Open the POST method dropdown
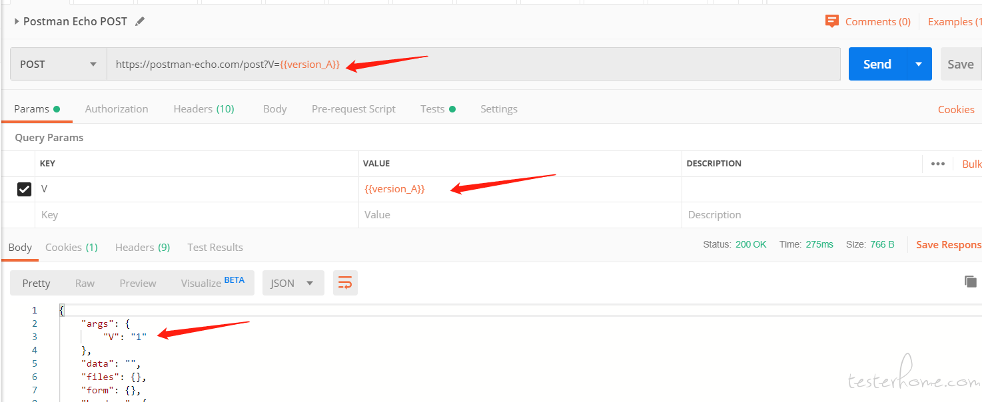The image size is (982, 402). (x=59, y=64)
